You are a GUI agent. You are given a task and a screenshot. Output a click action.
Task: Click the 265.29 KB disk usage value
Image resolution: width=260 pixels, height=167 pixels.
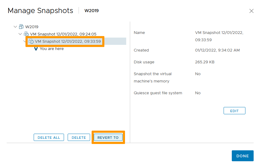click(x=205, y=62)
